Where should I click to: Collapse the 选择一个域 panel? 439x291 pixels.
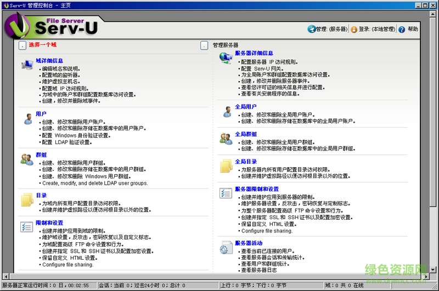(x=22, y=45)
